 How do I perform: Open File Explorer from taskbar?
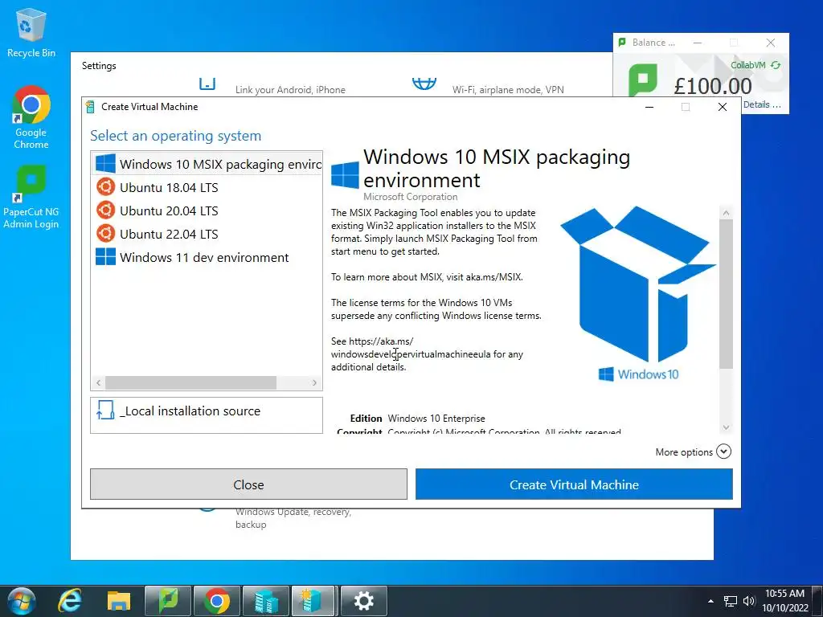click(x=119, y=601)
